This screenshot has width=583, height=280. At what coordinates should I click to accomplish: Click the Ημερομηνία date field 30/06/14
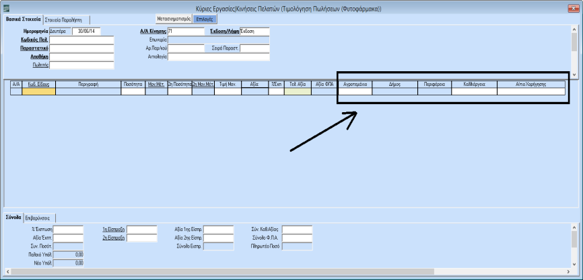[86, 31]
